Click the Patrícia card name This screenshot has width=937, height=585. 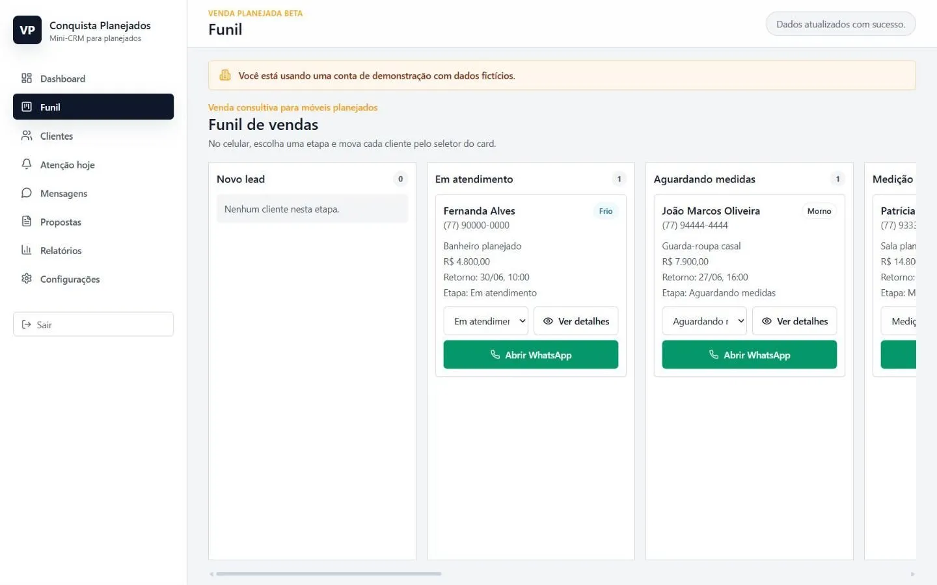click(x=898, y=211)
